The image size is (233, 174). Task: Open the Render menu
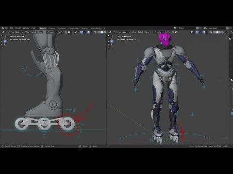18,28
